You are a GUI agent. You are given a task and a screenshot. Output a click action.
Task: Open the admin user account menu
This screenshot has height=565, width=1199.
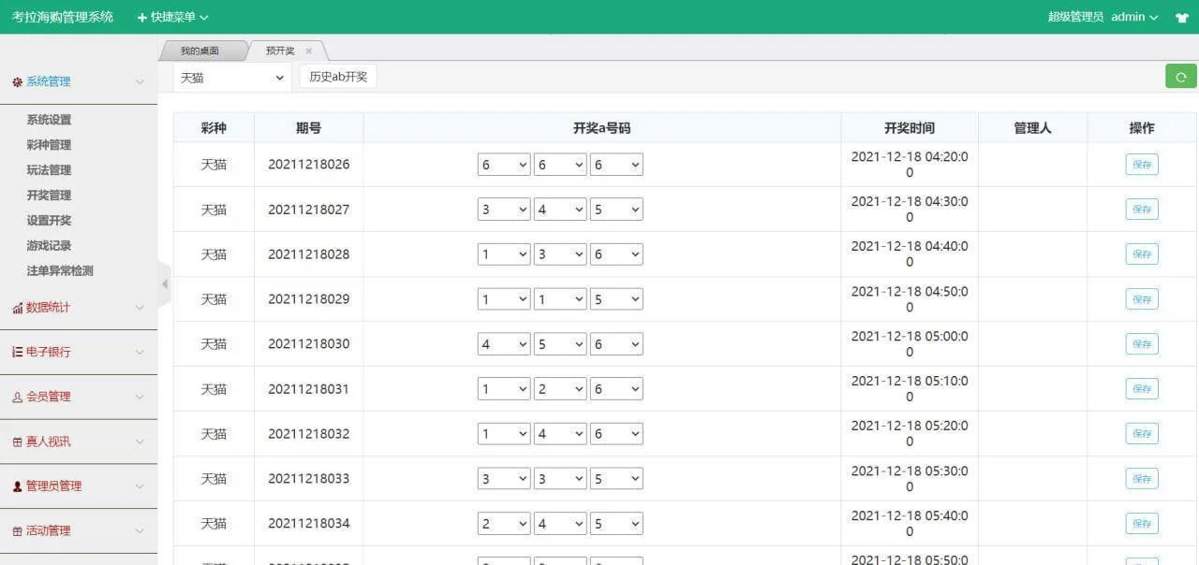[1134, 17]
